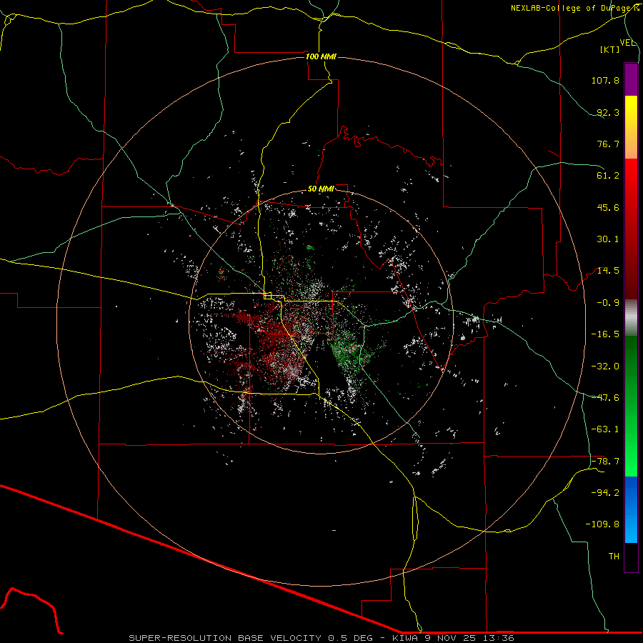
Task: Click the -47.6 velocity scale value
Action: (x=605, y=398)
